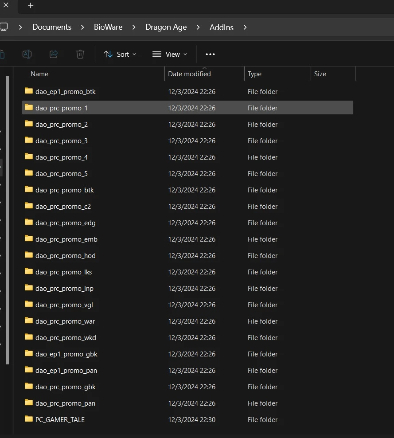Viewport: 394px width, 438px height.
Task: Click the folder icon of dao_prc_promo_lks
Action: (29, 271)
